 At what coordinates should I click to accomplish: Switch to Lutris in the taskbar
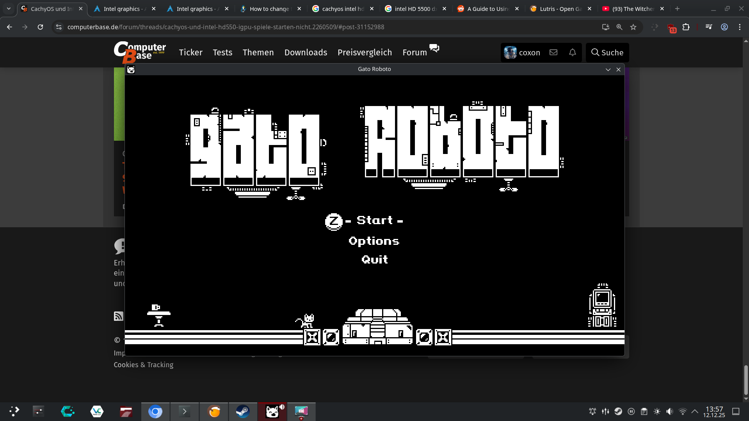[214, 411]
